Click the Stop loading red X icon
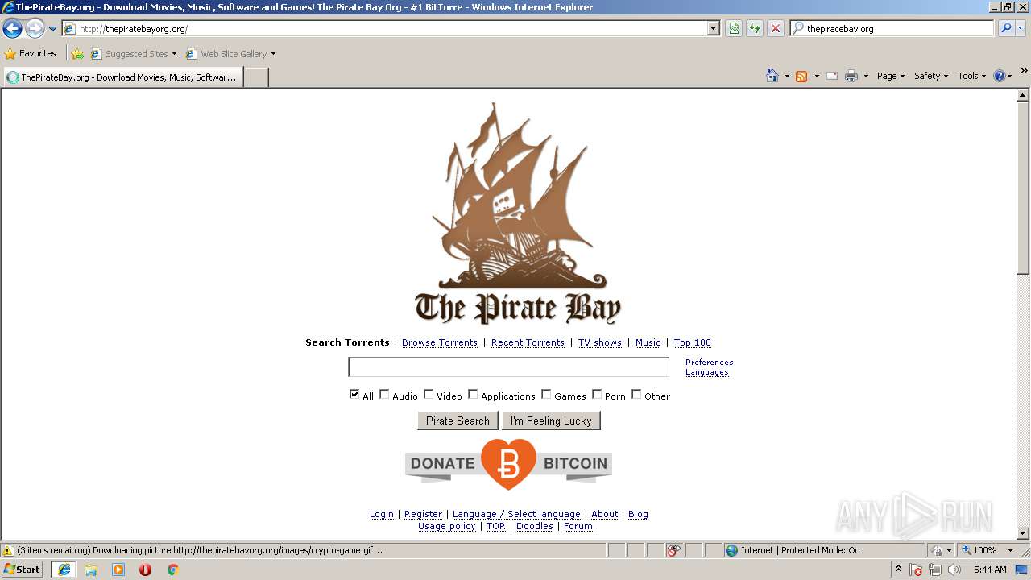The height and width of the screenshot is (580, 1031). click(775, 28)
